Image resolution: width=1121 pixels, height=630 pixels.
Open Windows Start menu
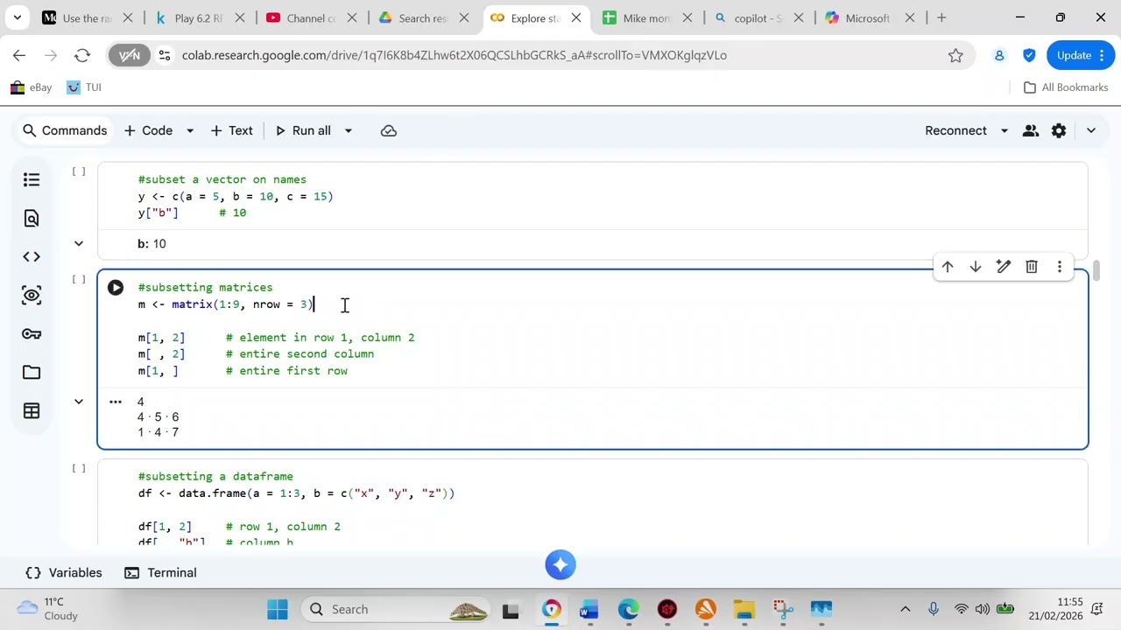click(x=278, y=609)
